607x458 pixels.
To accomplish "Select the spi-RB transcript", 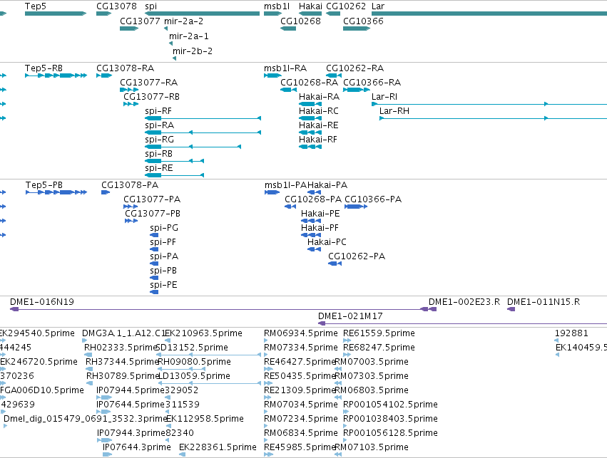I will [x=174, y=161].
